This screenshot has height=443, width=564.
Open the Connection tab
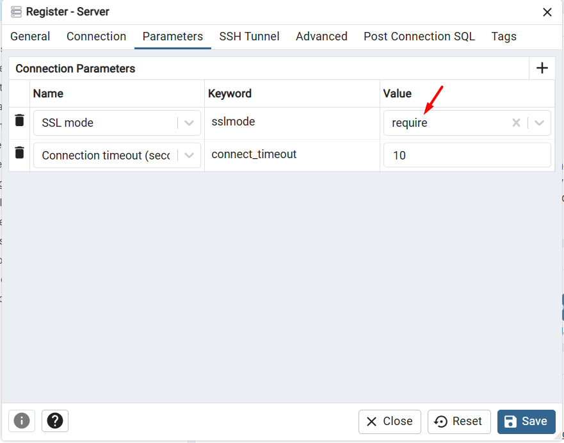point(96,36)
